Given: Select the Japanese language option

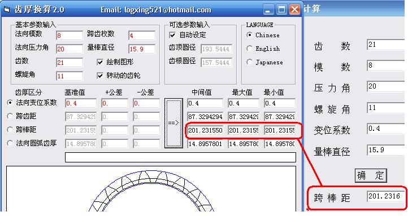Looking at the screenshot, I should pos(249,62).
